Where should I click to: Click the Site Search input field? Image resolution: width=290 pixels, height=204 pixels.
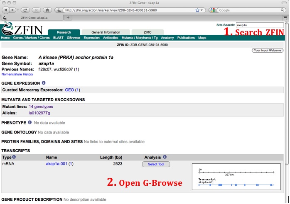pyautogui.click(x=259, y=25)
